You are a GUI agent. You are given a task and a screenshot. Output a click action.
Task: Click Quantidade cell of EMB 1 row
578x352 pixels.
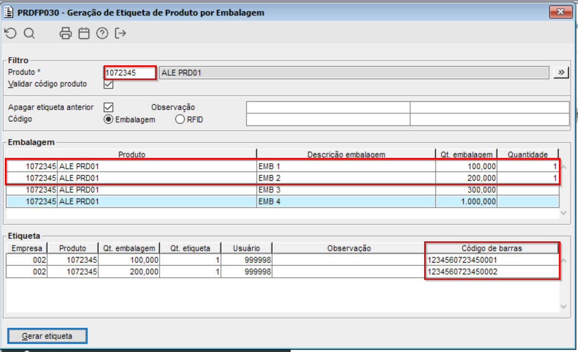(x=527, y=166)
